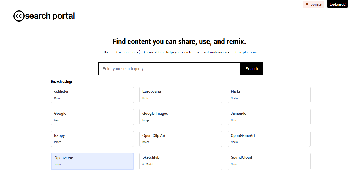Viewport: 359px width, 171px height.
Task: Choose Flickr as the search source
Action: pos(269,95)
